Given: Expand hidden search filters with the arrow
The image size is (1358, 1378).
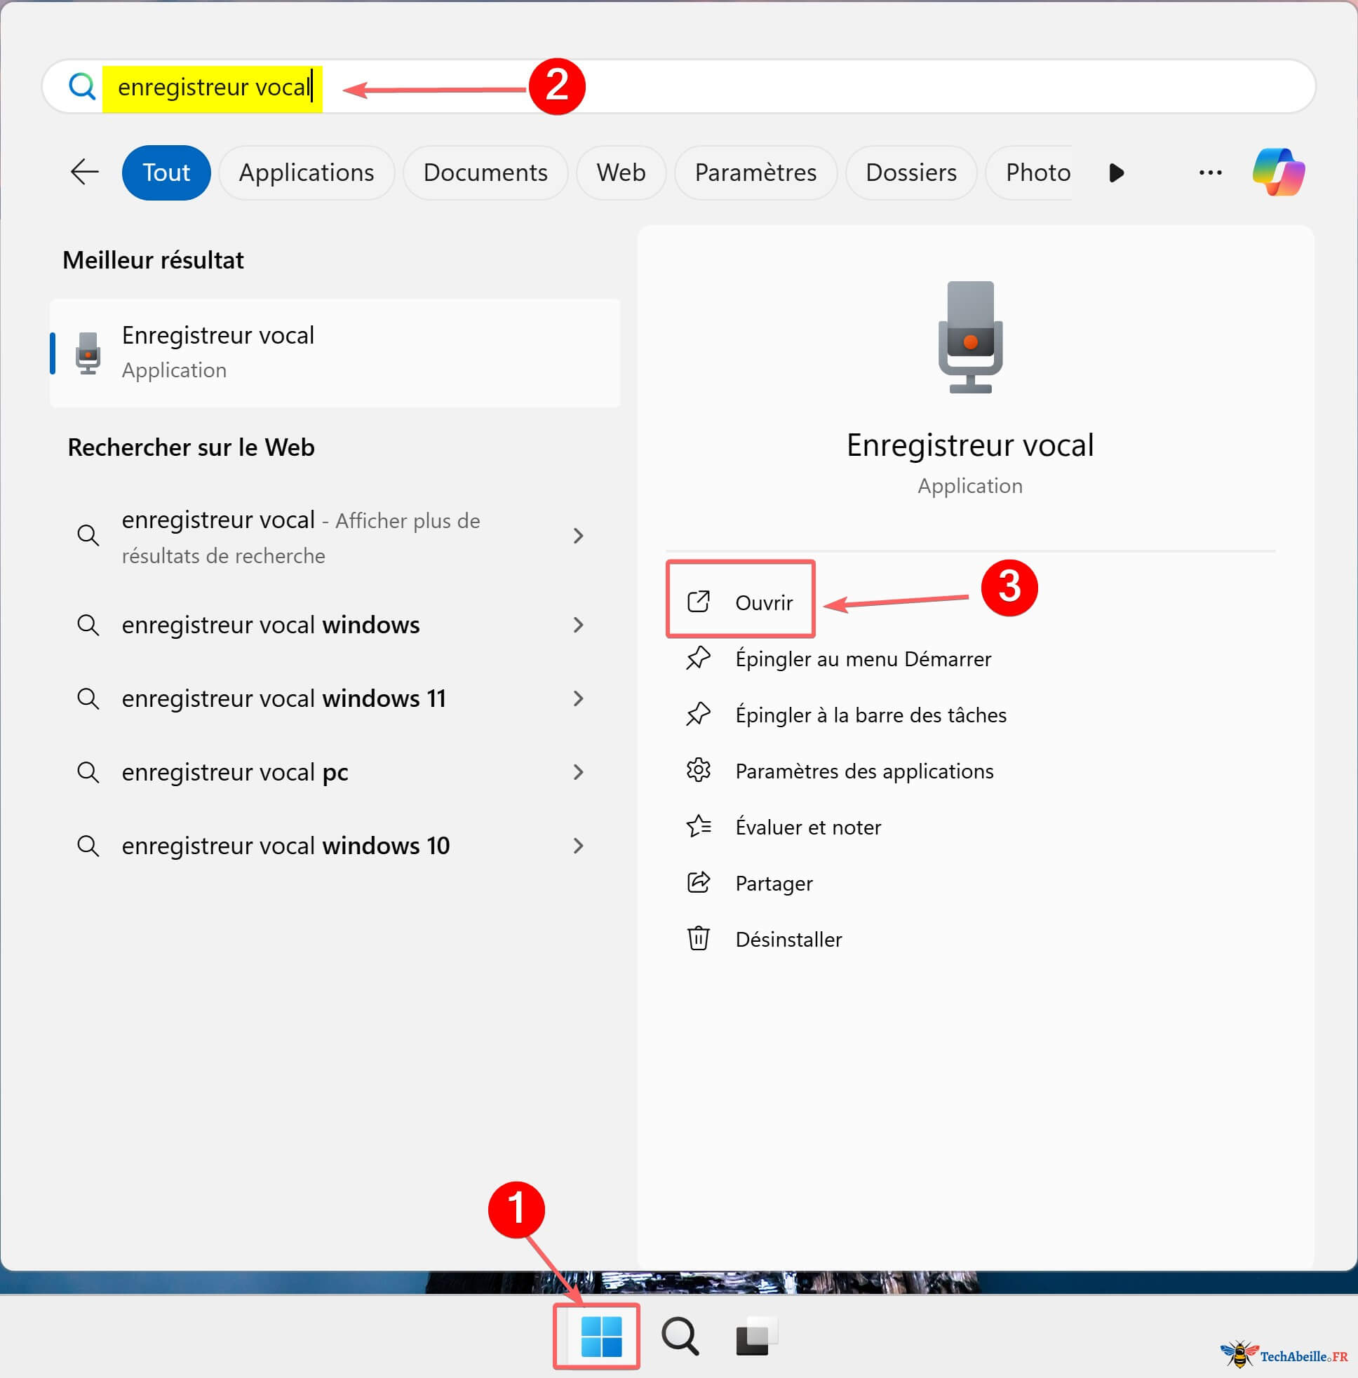Looking at the screenshot, I should (1116, 172).
